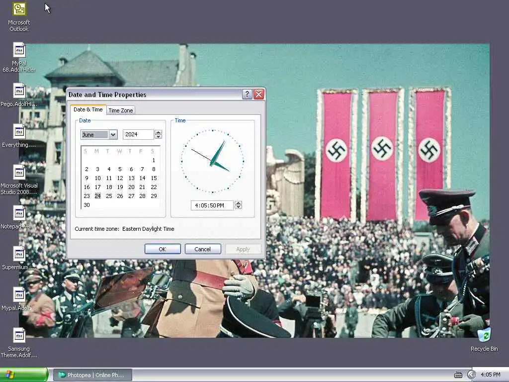Click the Windows Start button

(x=24, y=375)
